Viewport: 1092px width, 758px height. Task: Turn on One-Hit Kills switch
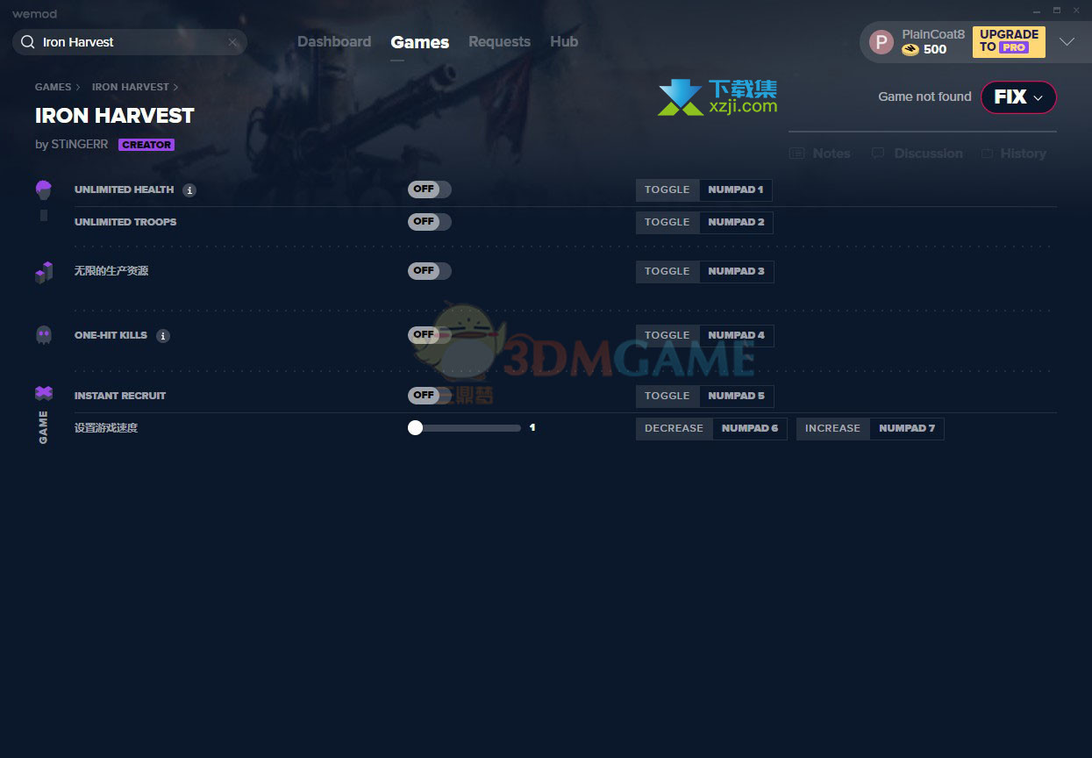(430, 335)
